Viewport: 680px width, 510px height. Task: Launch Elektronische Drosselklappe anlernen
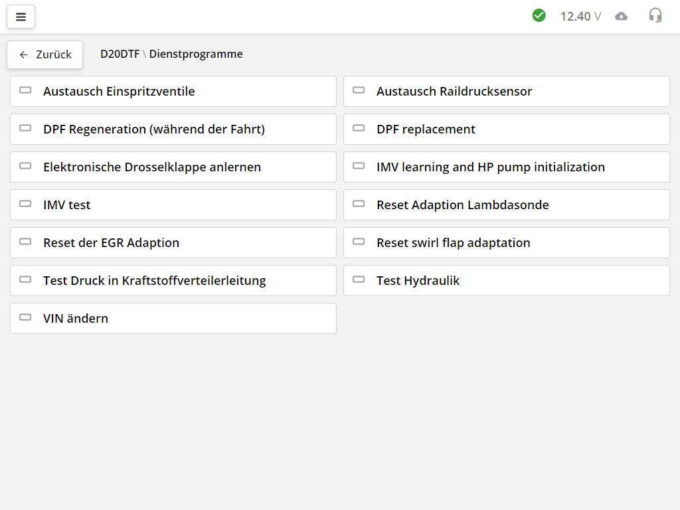click(x=151, y=167)
